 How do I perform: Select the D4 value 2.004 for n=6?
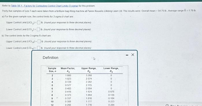coord(89,89)
